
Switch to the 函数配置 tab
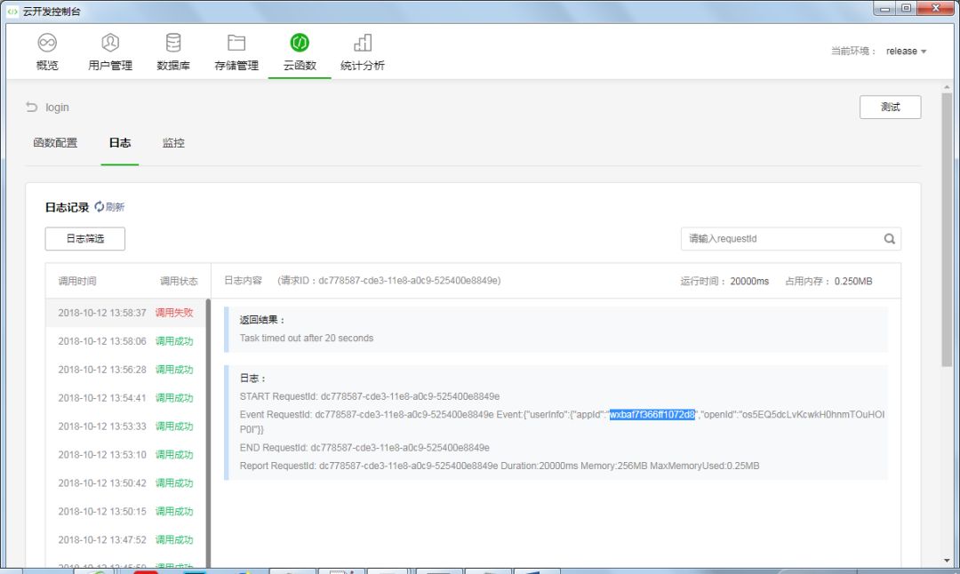pos(55,142)
